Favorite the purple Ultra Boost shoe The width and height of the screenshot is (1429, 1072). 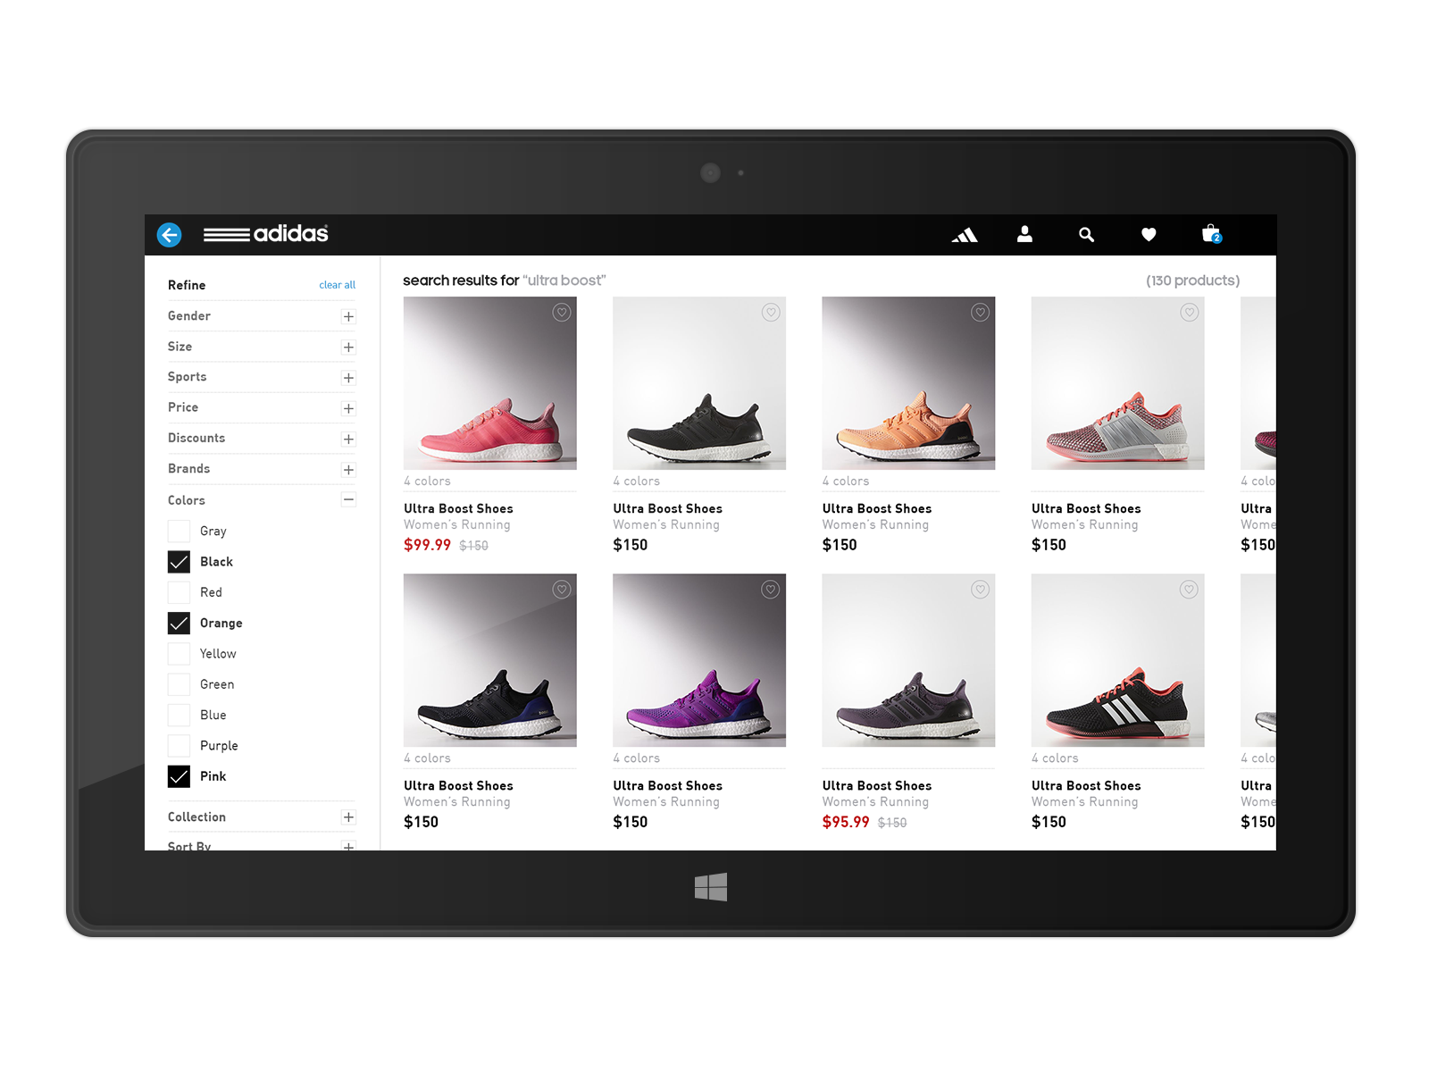click(x=771, y=589)
